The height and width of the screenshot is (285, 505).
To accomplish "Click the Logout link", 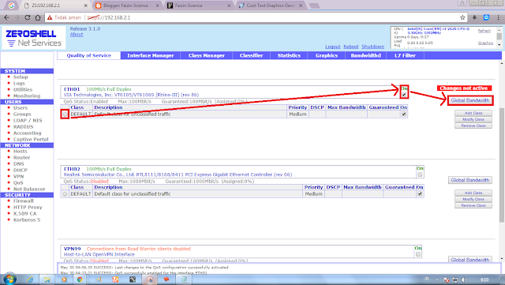I will pyautogui.click(x=333, y=47).
